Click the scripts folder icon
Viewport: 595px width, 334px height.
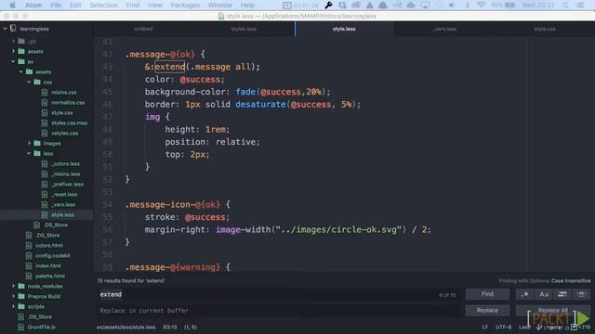coord(21,306)
